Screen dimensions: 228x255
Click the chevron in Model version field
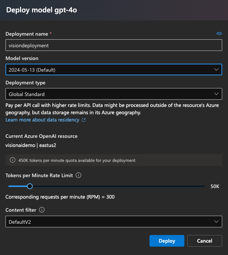pyautogui.click(x=217, y=69)
